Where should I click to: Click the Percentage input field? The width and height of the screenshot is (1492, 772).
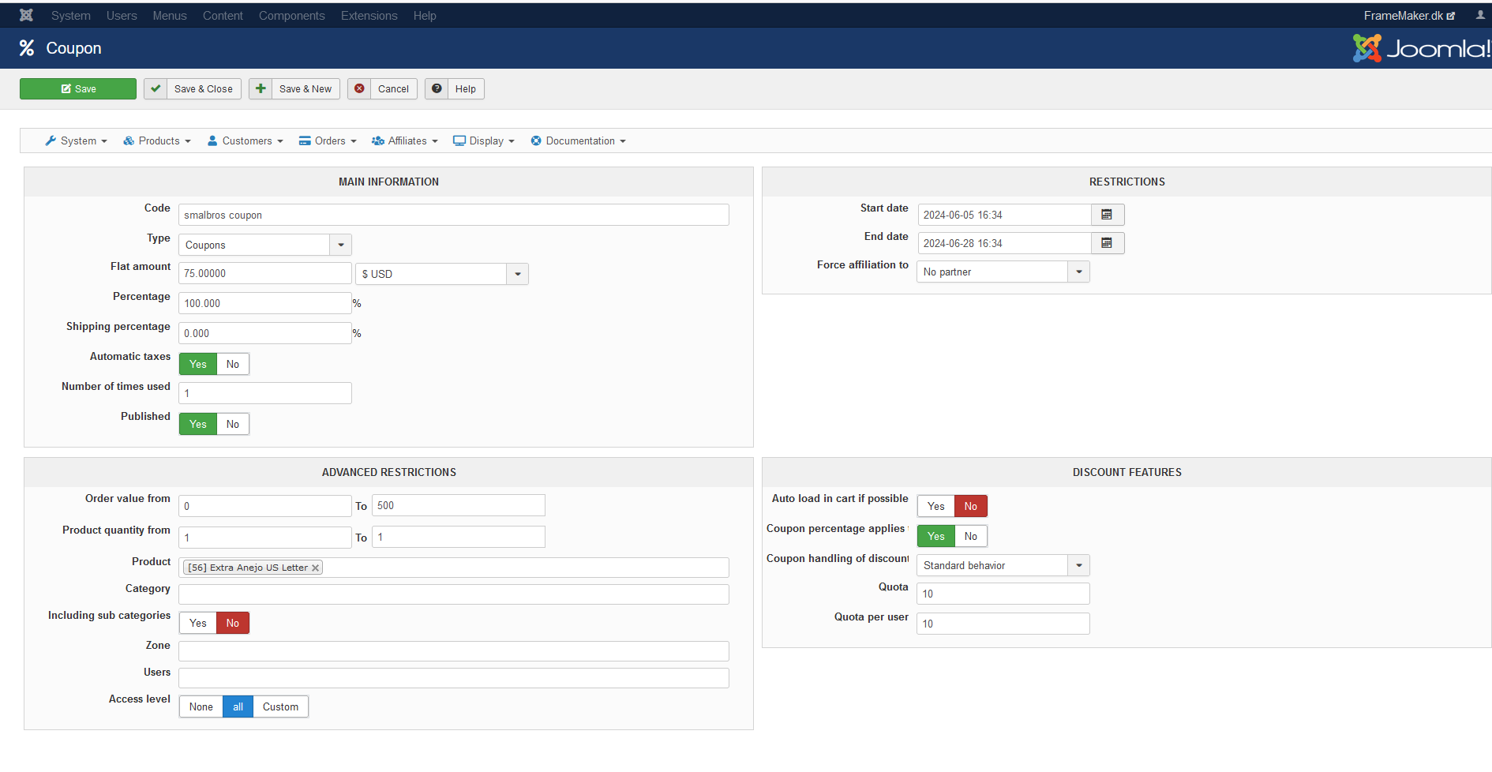coord(265,303)
